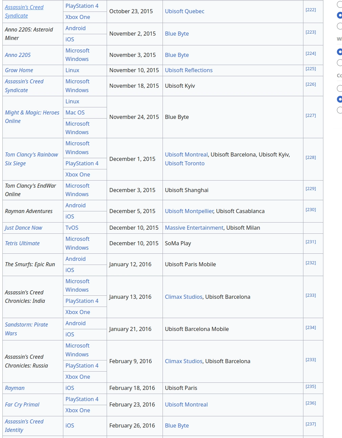Click the SoMa Play developer text
The image size is (342, 438).
(178, 243)
